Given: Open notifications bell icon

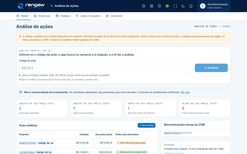Looking at the screenshot, I should 191,6.
